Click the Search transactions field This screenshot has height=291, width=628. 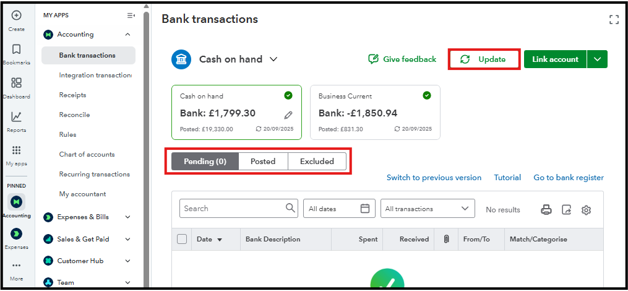232,209
